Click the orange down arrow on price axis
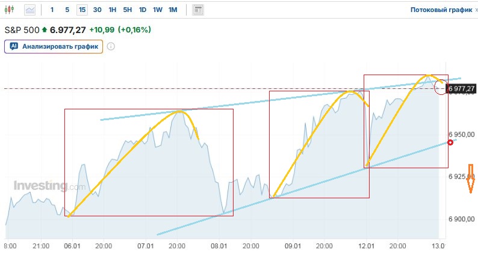Viewport: 478px width, 253px height. pyautogui.click(x=470, y=183)
